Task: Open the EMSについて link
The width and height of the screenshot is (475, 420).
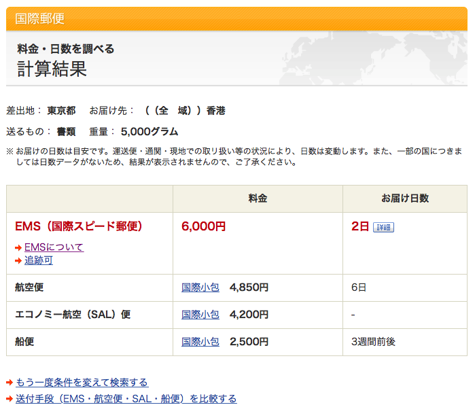Action: tap(54, 247)
